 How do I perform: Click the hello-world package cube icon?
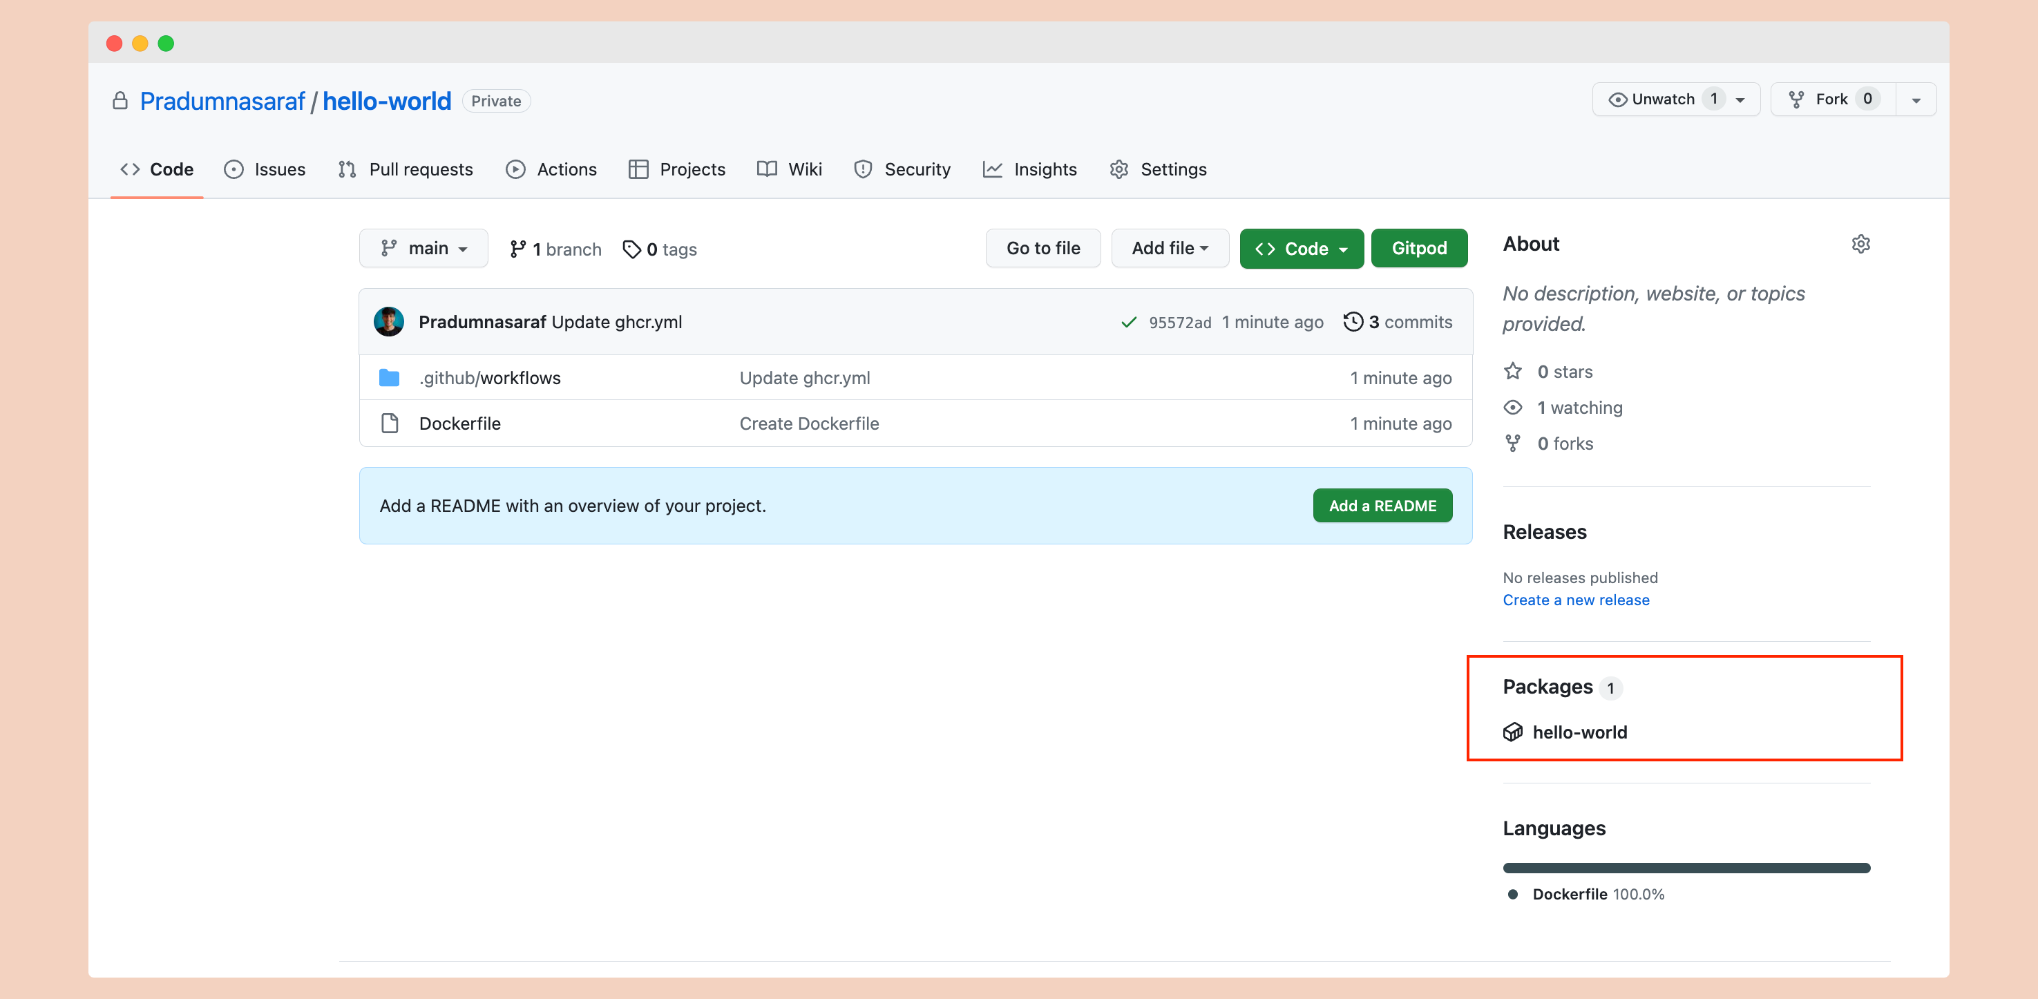click(1513, 732)
